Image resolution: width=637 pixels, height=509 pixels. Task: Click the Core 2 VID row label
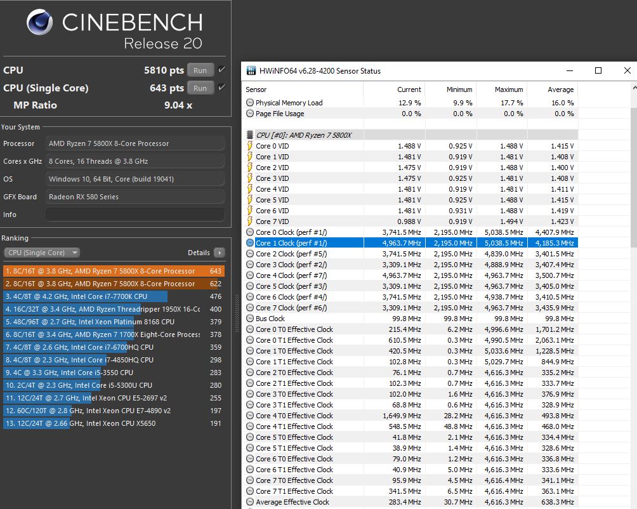pyautogui.click(x=272, y=168)
